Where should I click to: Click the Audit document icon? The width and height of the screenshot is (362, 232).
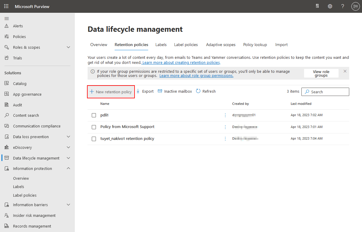[7, 105]
